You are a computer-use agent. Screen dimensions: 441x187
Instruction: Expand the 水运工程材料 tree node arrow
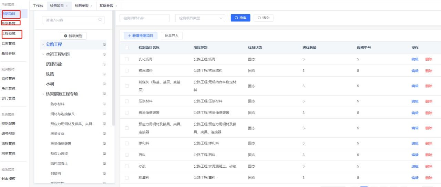pos(43,55)
